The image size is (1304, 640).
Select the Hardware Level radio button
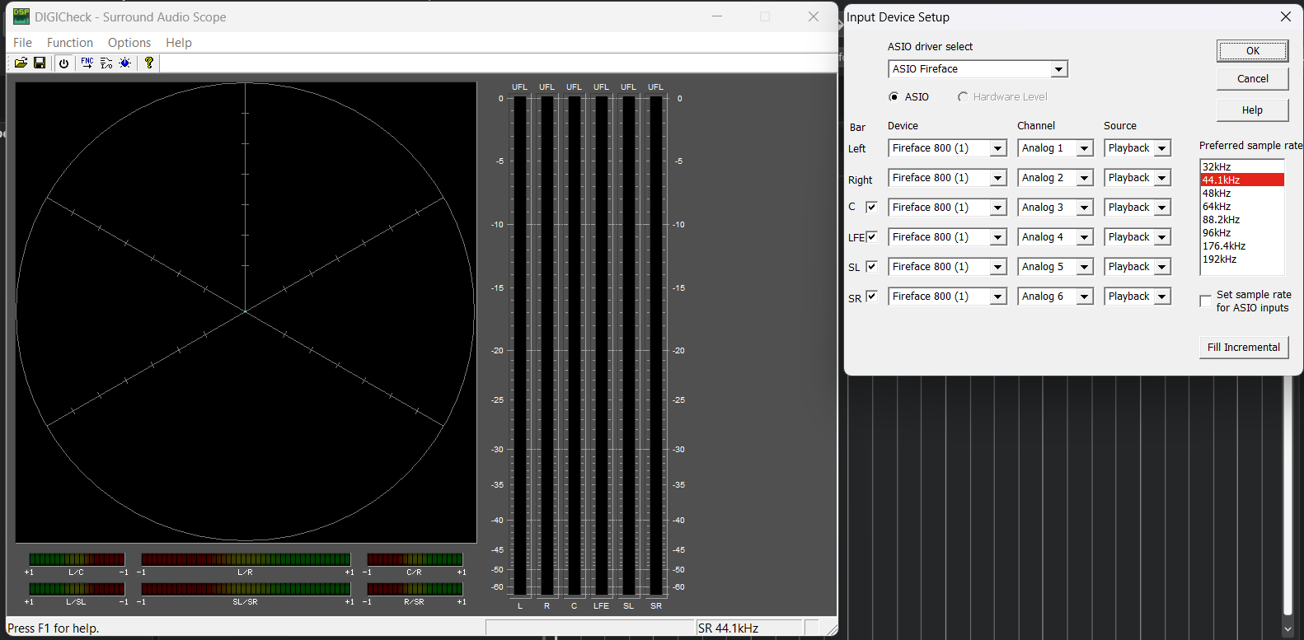(963, 97)
